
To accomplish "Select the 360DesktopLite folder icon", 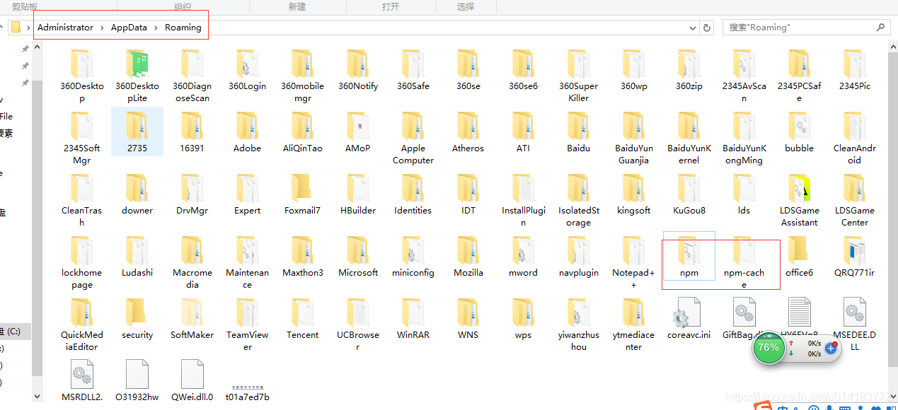I will click(137, 64).
